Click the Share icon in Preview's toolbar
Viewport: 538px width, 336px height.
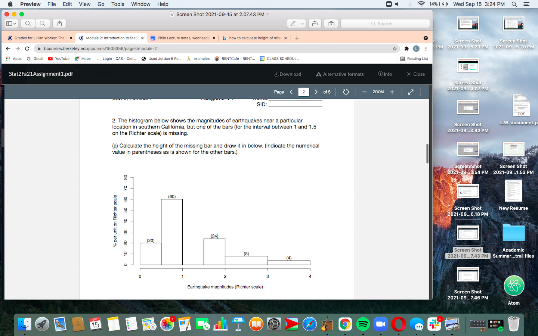click(59, 23)
